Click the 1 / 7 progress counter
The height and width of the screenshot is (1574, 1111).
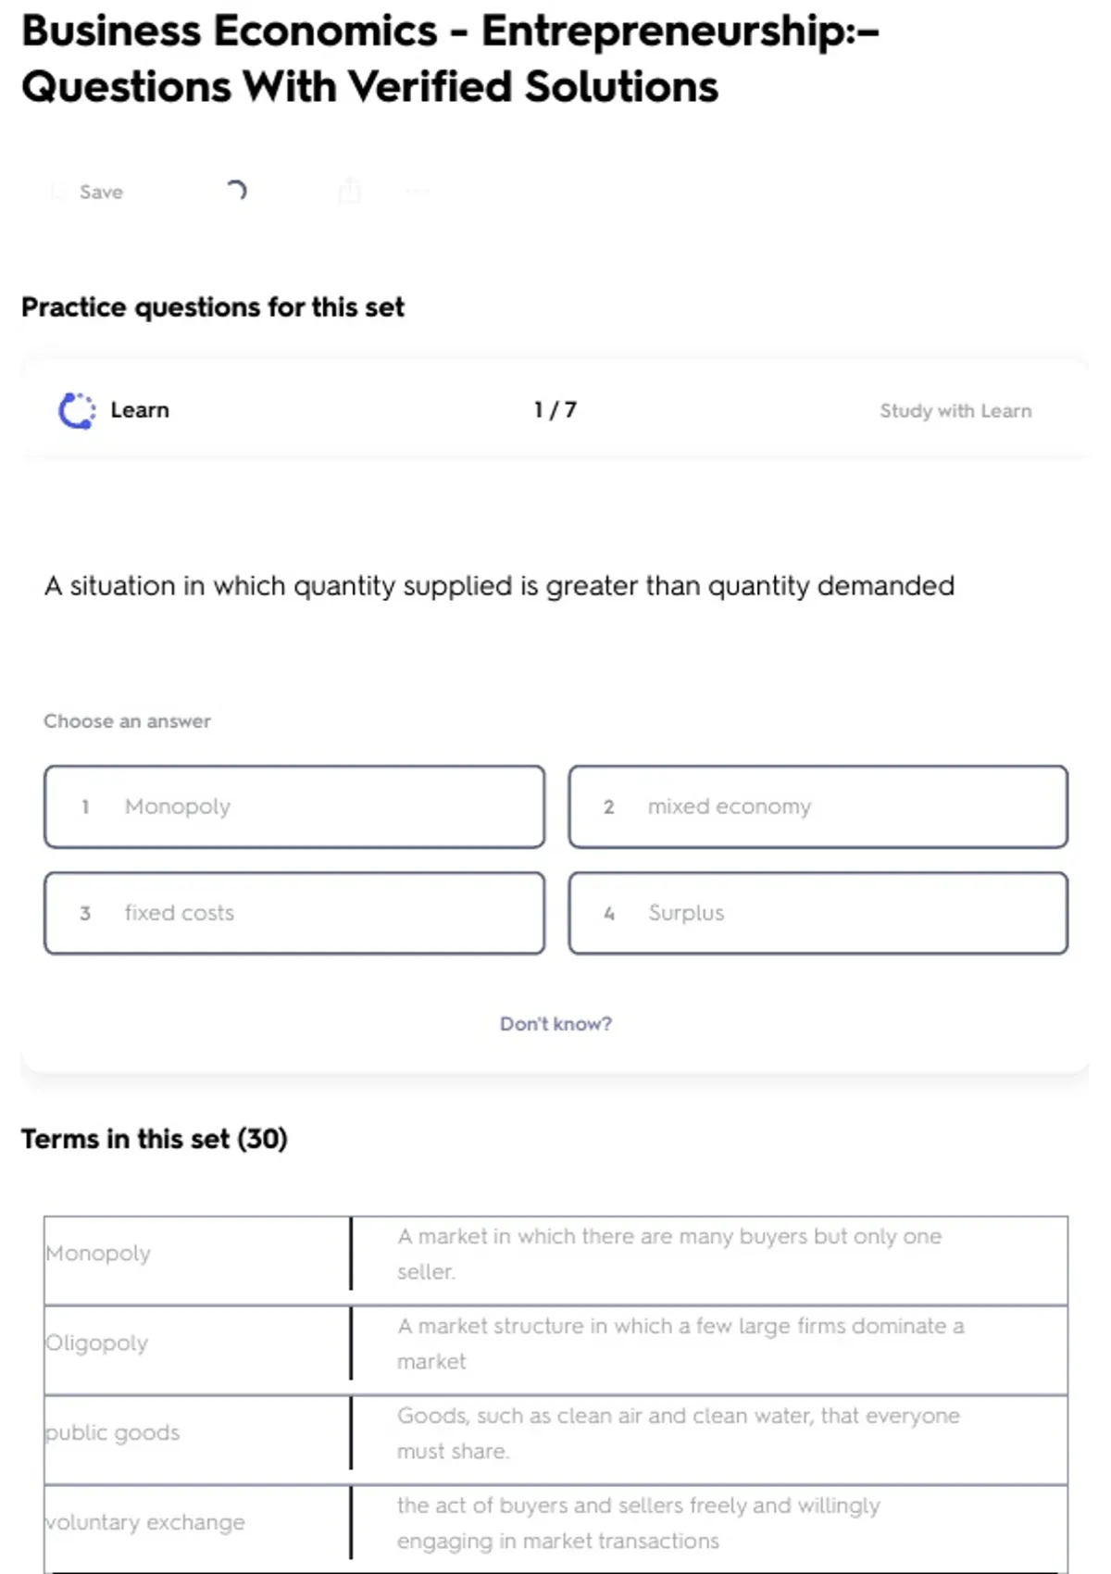click(555, 410)
